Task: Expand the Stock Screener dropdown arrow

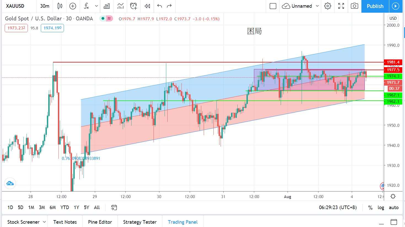Action: 44,222
